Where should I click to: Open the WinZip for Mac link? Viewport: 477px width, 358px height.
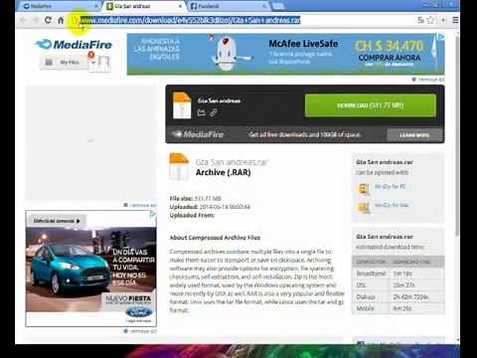tap(392, 205)
